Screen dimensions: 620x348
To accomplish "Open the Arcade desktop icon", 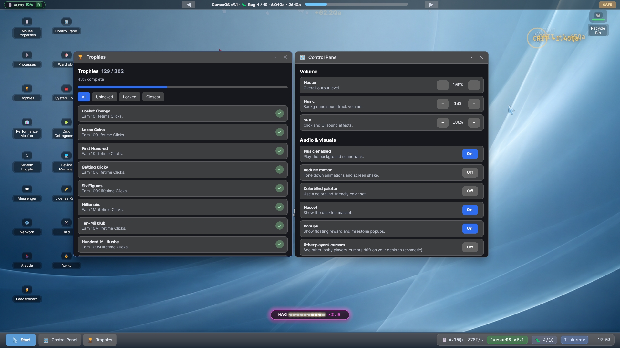I will tap(27, 260).
